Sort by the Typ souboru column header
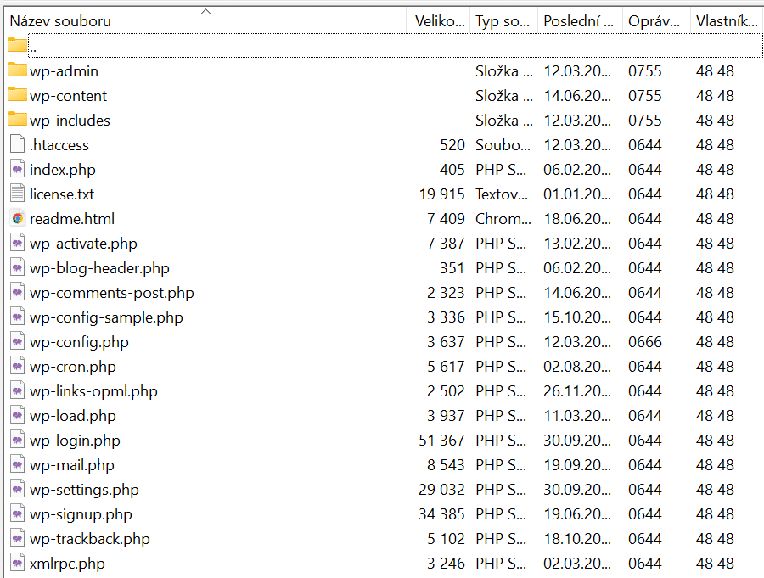 click(x=503, y=20)
